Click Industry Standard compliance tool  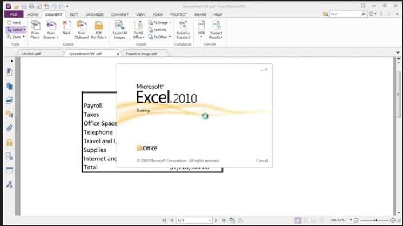(x=183, y=30)
